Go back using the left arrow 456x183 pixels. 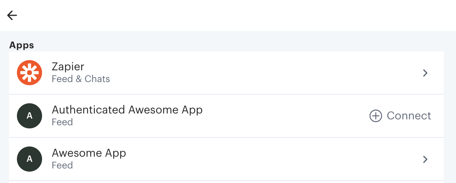(x=12, y=15)
